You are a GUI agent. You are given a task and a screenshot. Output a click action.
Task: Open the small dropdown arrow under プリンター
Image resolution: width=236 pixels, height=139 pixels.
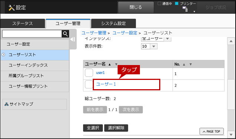pos(194,12)
